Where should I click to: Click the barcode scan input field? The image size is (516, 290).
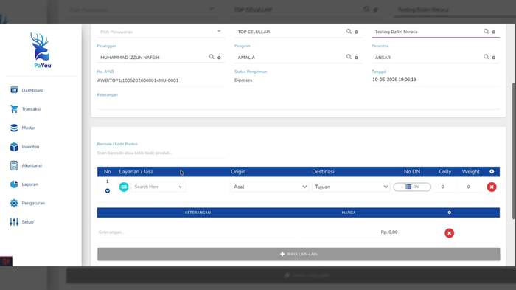[161, 153]
